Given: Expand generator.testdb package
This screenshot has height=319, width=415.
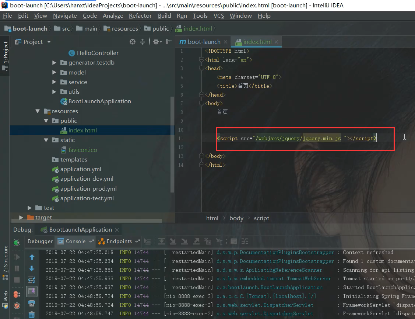Looking at the screenshot, I should (x=54, y=63).
